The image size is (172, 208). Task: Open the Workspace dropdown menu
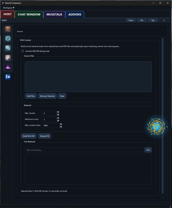tap(9, 8)
